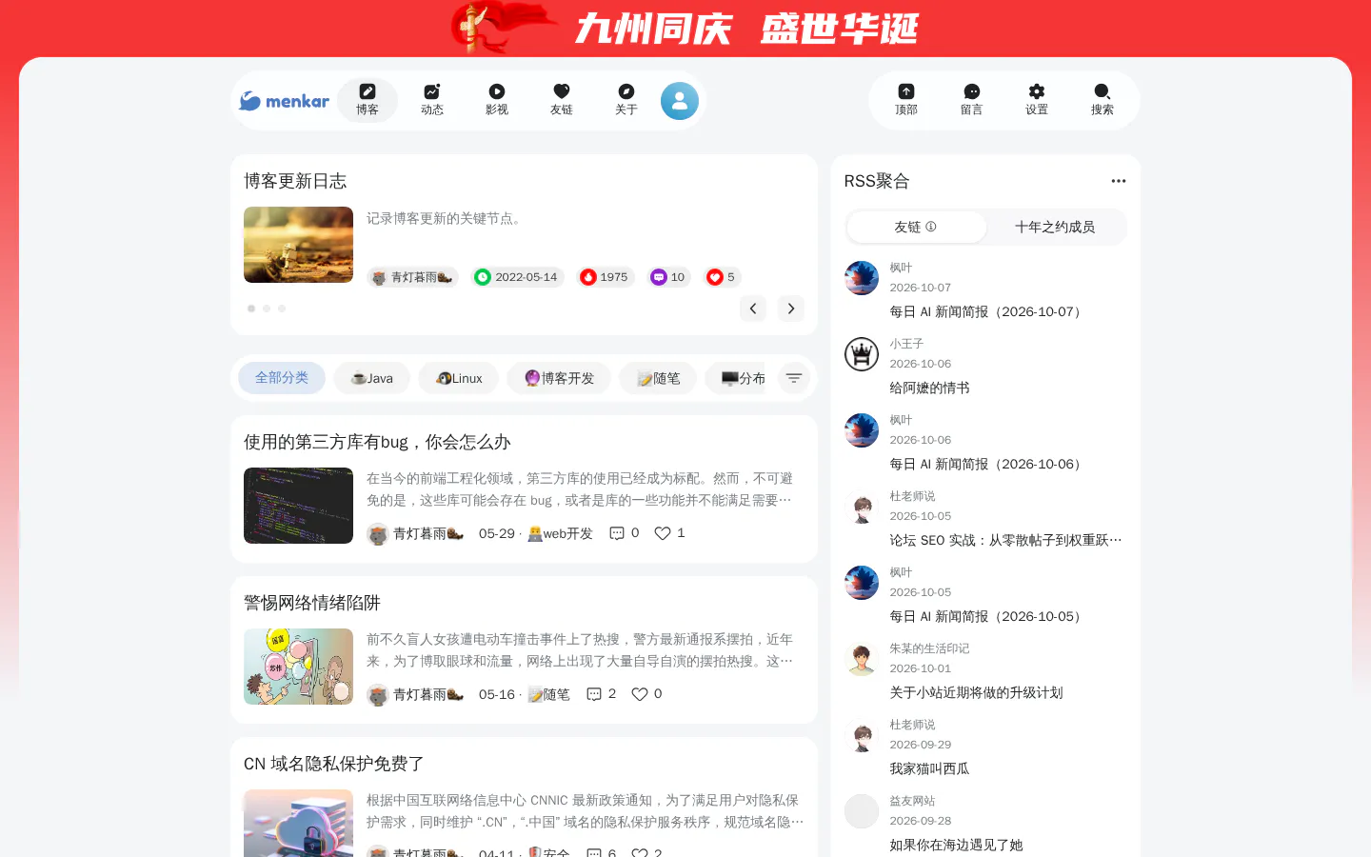
Task: Open comments icon on the 第三方库 bug post
Action: pos(617,533)
